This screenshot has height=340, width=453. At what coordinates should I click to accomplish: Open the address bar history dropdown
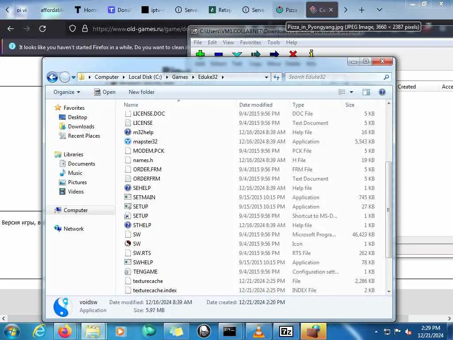pos(266,77)
